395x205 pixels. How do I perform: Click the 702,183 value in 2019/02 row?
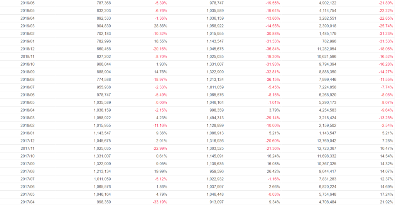pos(102,34)
